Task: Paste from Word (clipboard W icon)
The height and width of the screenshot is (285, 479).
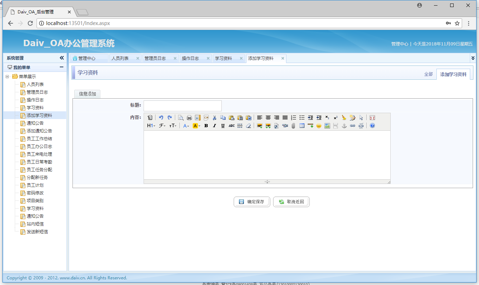Action: pyautogui.click(x=248, y=118)
